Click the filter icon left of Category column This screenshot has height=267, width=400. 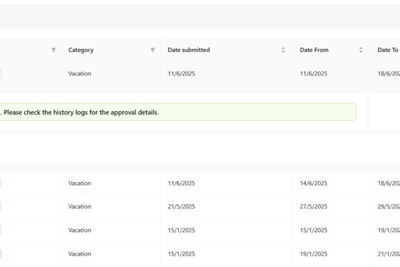click(54, 50)
